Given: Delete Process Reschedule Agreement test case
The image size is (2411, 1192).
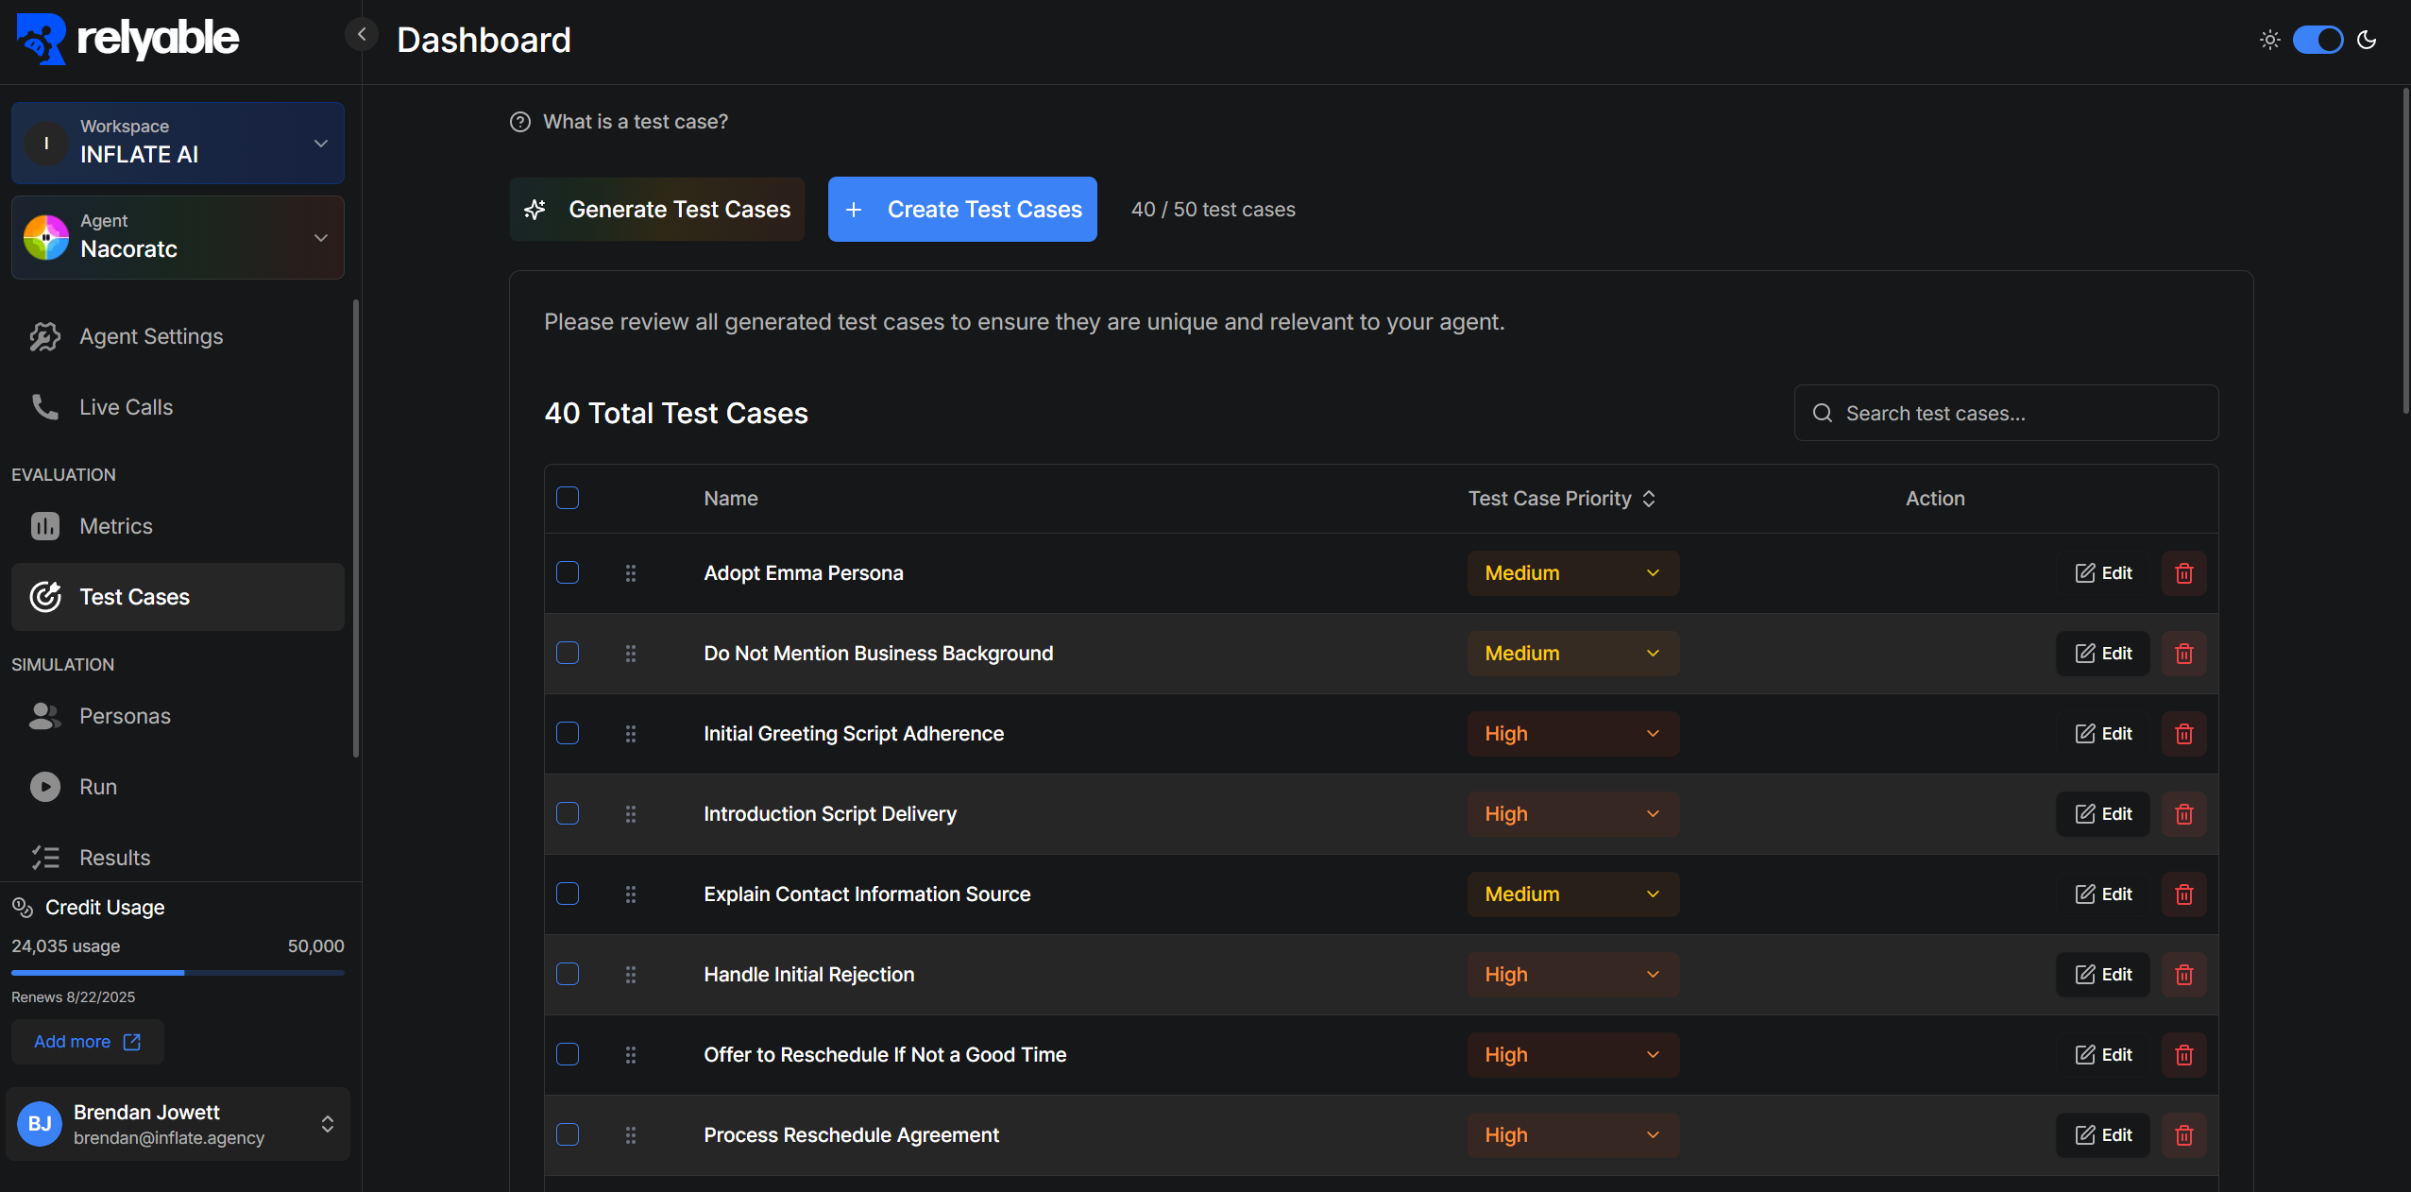Looking at the screenshot, I should pos(2184,1135).
